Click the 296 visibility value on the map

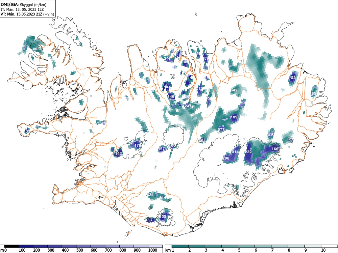click(x=226, y=158)
